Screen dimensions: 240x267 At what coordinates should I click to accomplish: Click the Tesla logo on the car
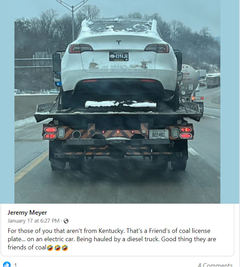click(119, 42)
